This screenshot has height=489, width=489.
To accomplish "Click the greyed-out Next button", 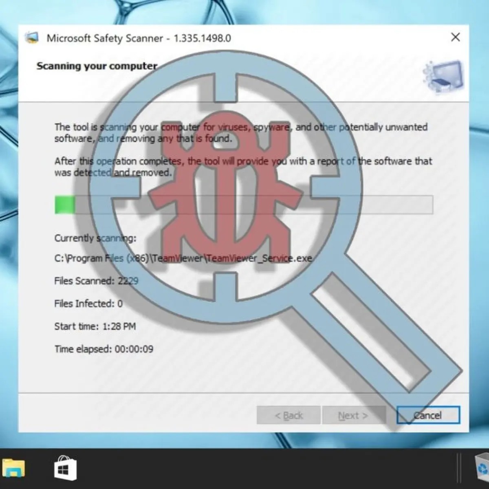I will tap(353, 415).
